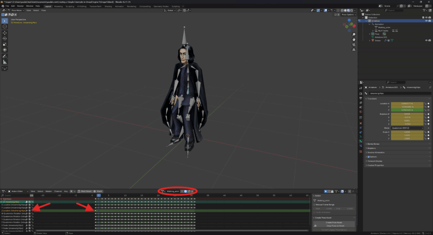This screenshot has height=235, width=433.
Task: Select the Rotate tool in viewport toolbar
Action: (5, 38)
